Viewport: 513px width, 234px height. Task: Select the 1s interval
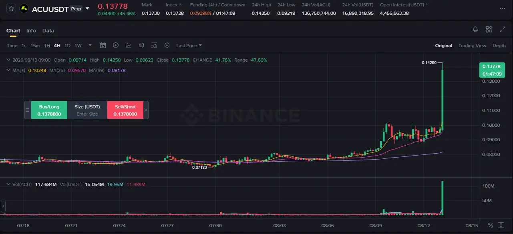pyautogui.click(x=24, y=46)
